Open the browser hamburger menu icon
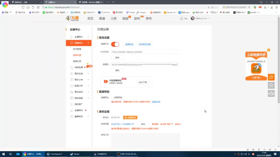This screenshot has height=157, width=280. [x=276, y=7]
